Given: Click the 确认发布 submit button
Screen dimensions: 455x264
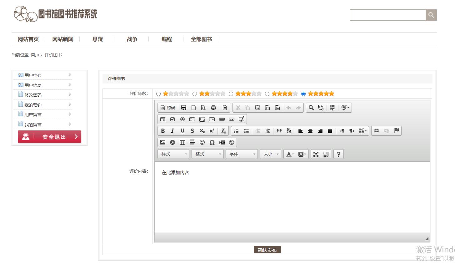Looking at the screenshot, I should (267, 250).
